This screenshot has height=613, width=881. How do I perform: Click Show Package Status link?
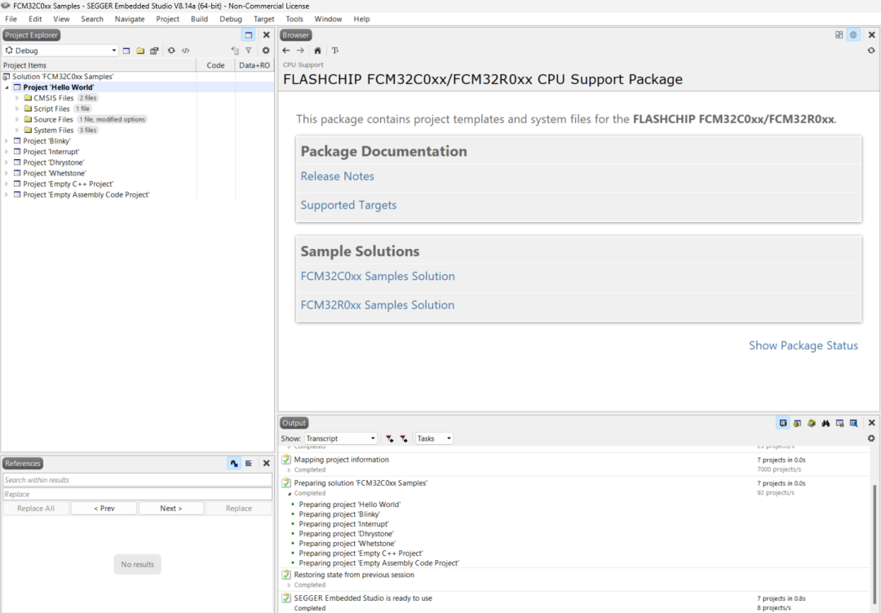coord(803,345)
